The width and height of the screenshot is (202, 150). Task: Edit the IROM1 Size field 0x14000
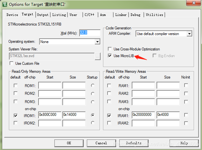coord(74,115)
